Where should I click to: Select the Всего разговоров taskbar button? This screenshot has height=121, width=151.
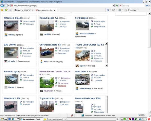point(55,119)
